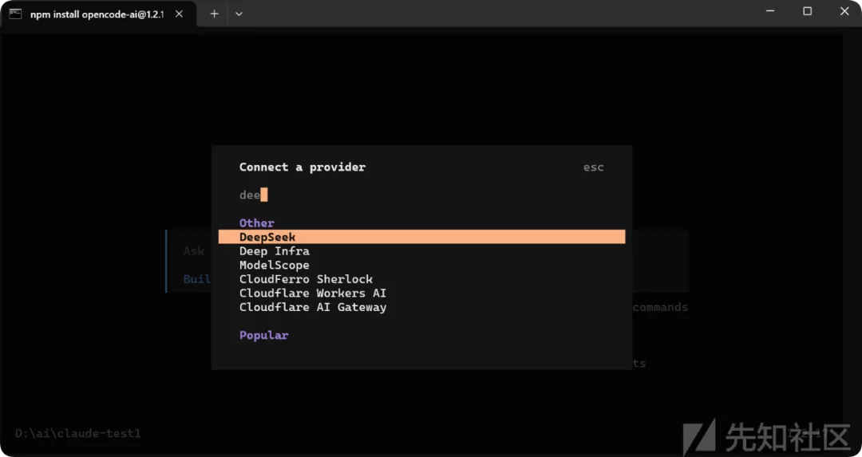
Task: Click the terminal icon on the tab
Action: coord(15,14)
